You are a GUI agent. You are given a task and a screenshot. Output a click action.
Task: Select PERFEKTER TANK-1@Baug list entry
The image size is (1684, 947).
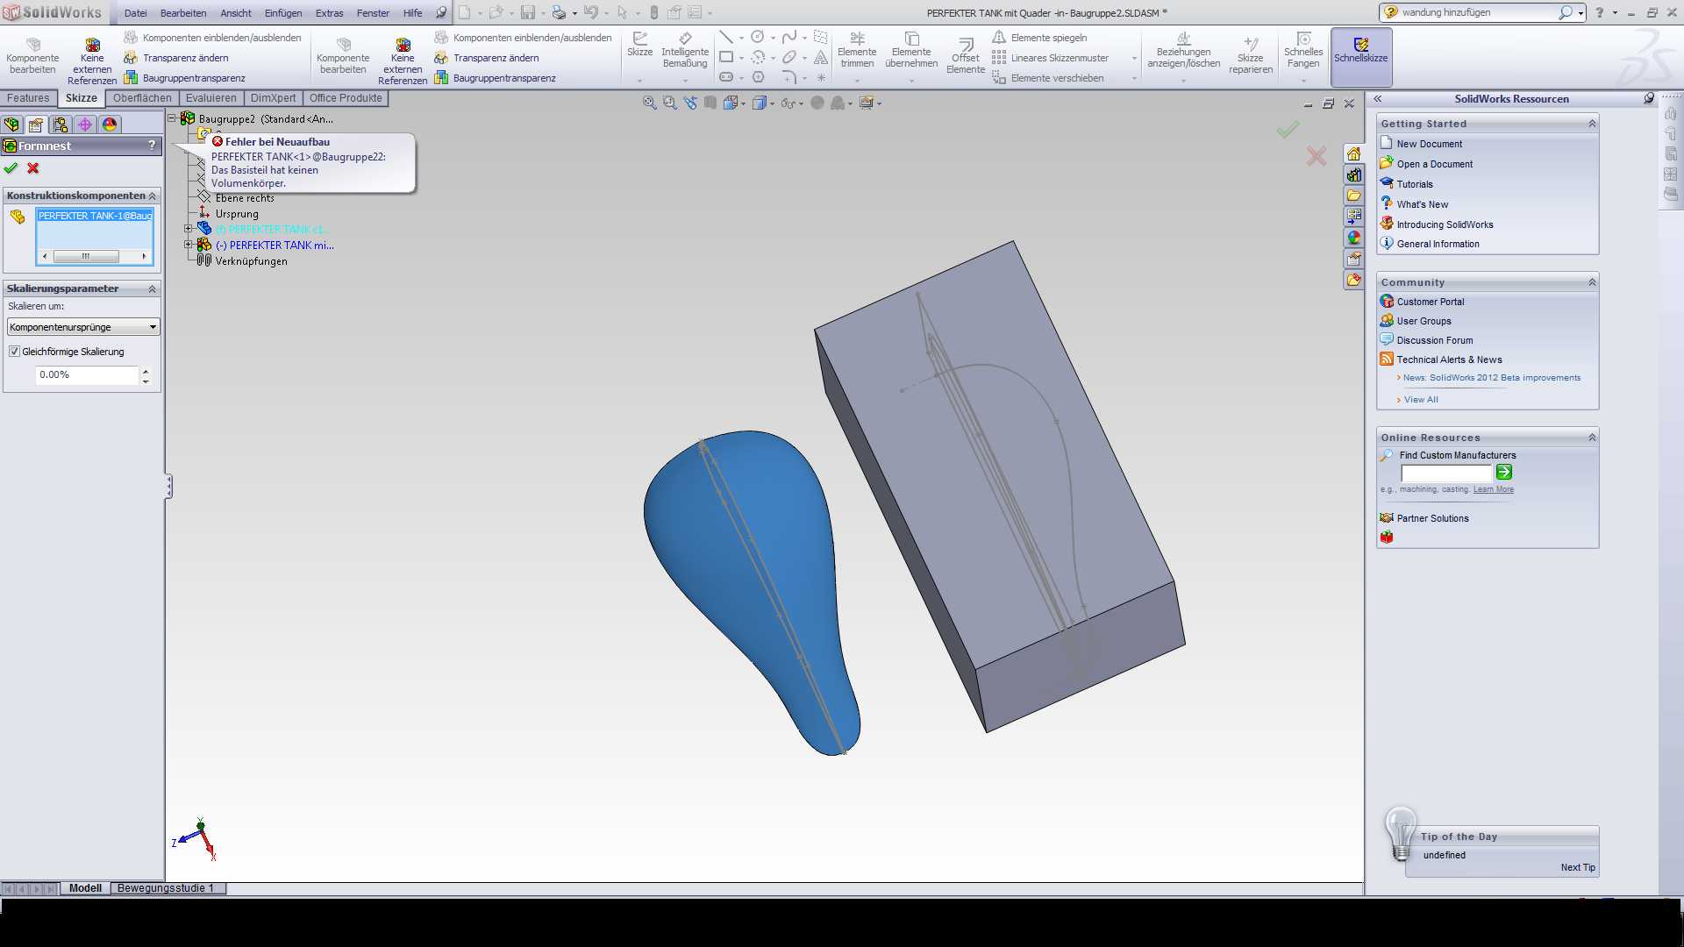tap(95, 216)
